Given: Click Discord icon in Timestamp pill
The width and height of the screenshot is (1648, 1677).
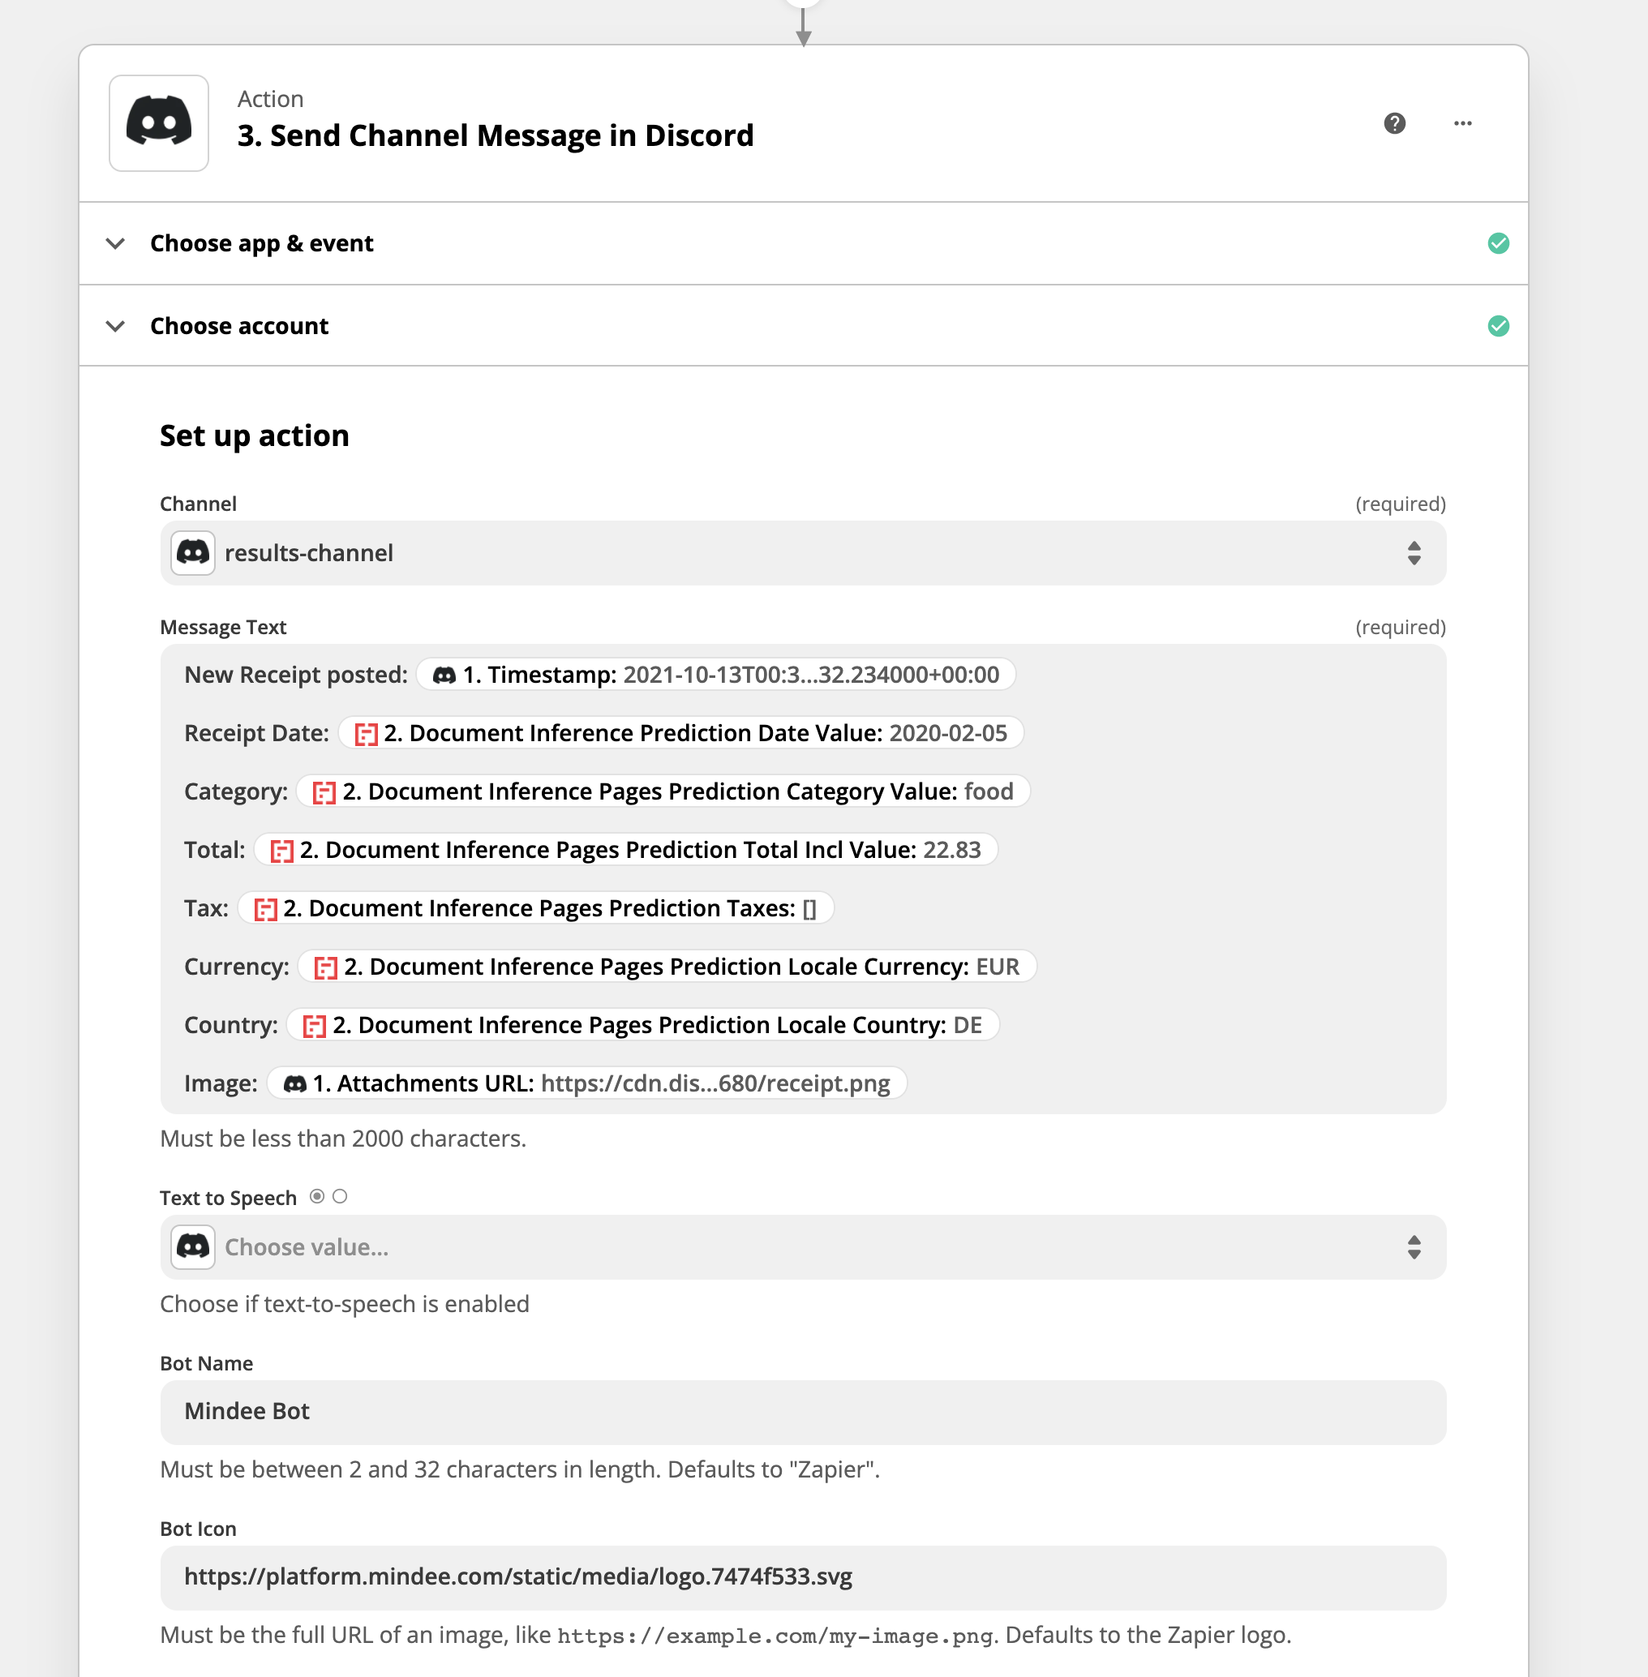Looking at the screenshot, I should 444,674.
